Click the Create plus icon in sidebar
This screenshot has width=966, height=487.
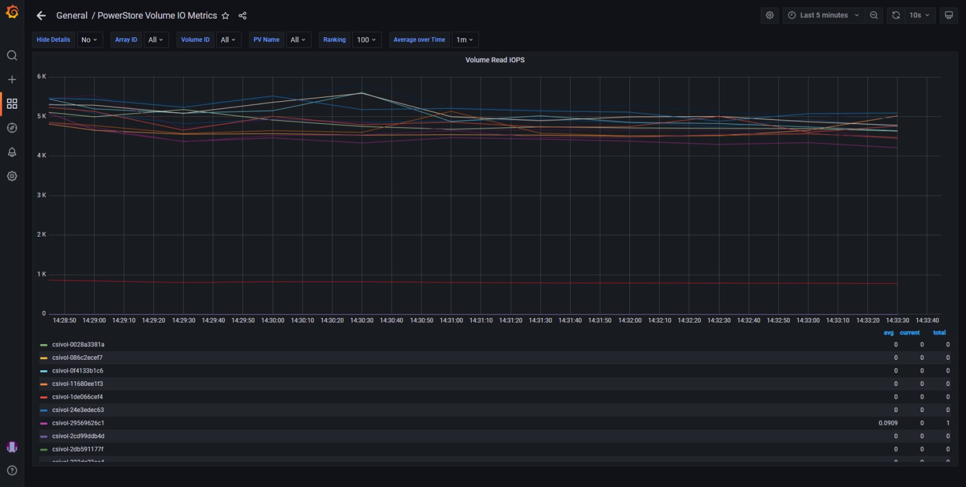(x=12, y=80)
